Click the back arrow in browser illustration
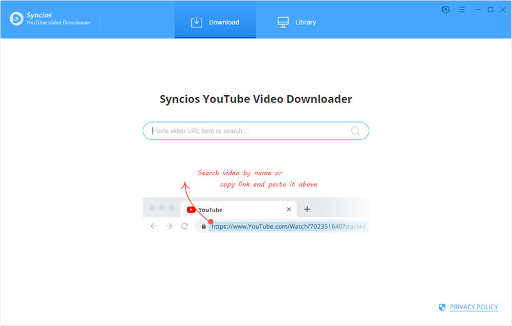The image size is (512, 326). [x=154, y=226]
